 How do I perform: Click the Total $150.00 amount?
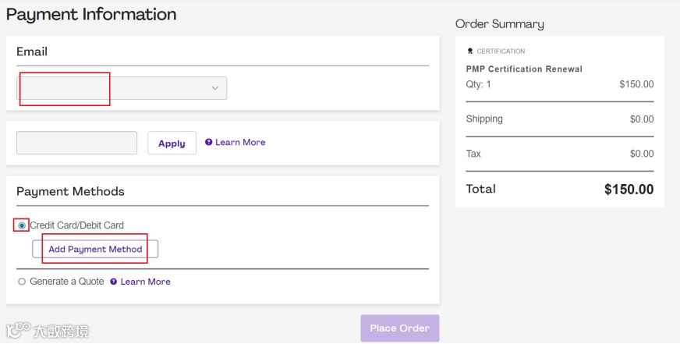(x=629, y=189)
